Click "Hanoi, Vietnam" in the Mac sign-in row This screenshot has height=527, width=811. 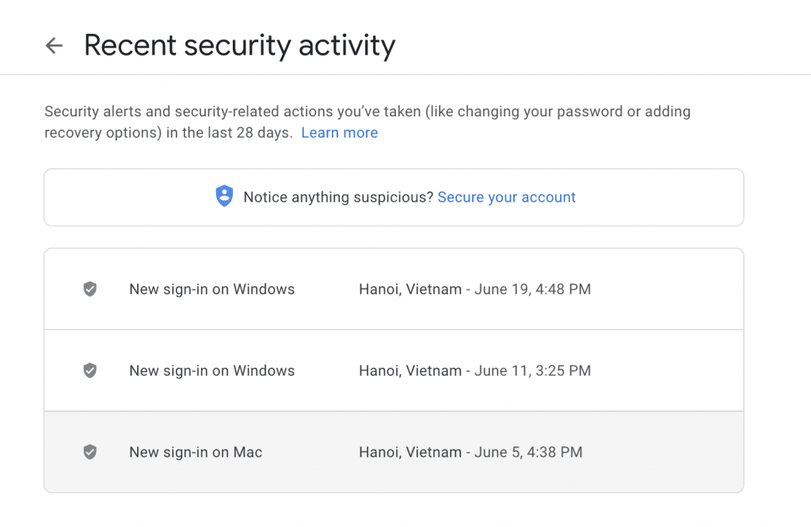point(410,452)
